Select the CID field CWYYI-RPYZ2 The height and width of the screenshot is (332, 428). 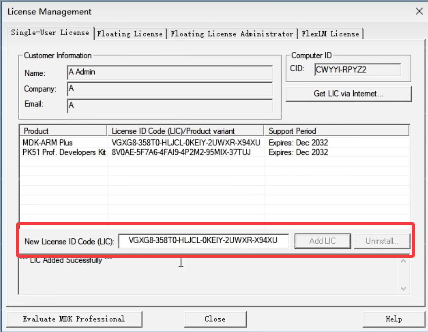357,70
